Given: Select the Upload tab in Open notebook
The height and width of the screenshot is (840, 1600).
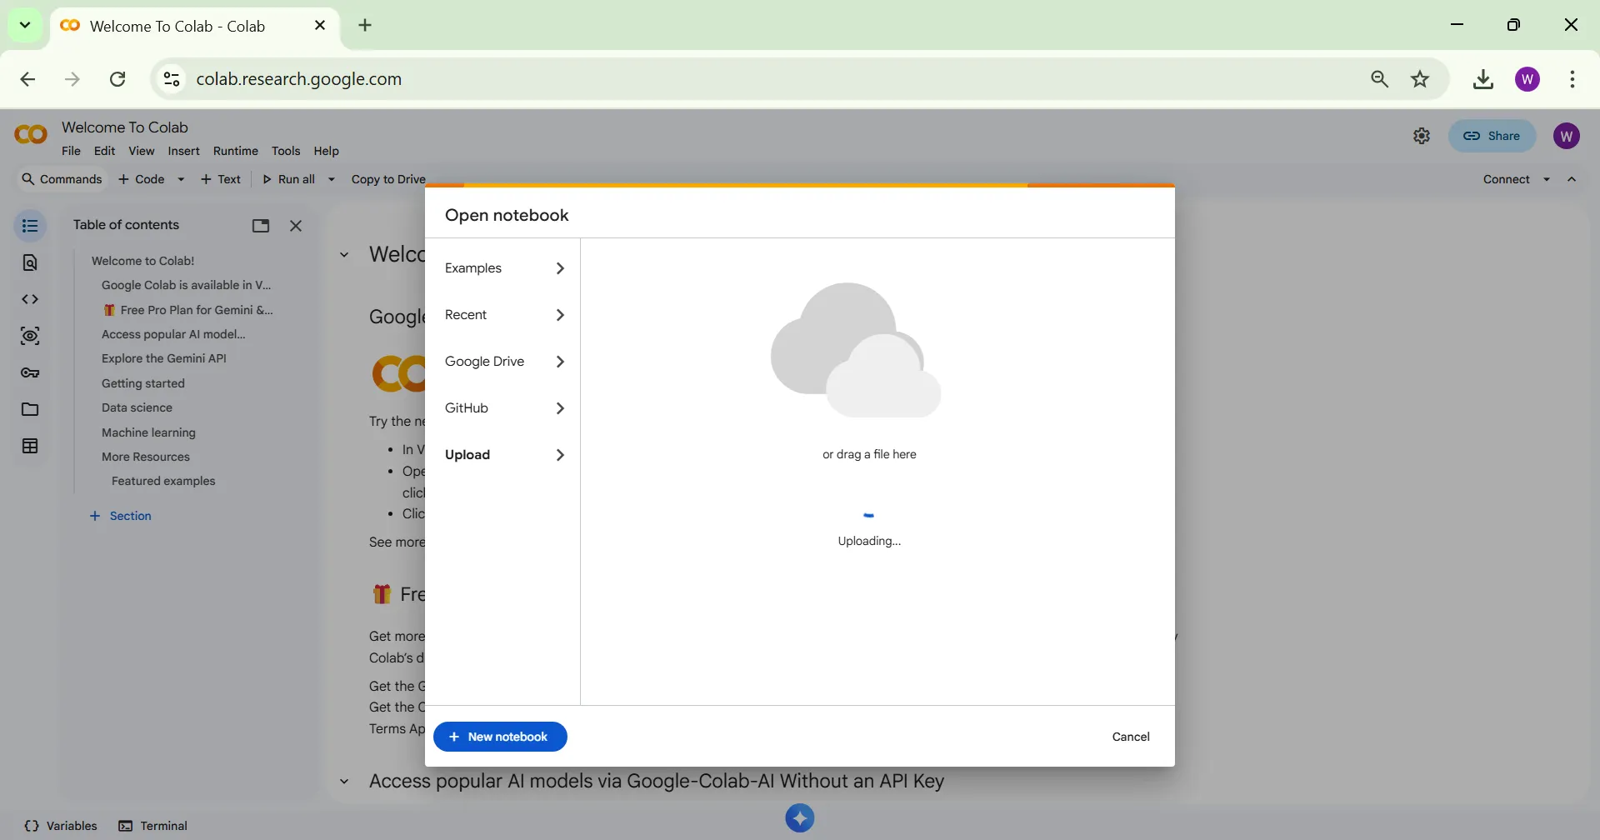Looking at the screenshot, I should tap(503, 455).
